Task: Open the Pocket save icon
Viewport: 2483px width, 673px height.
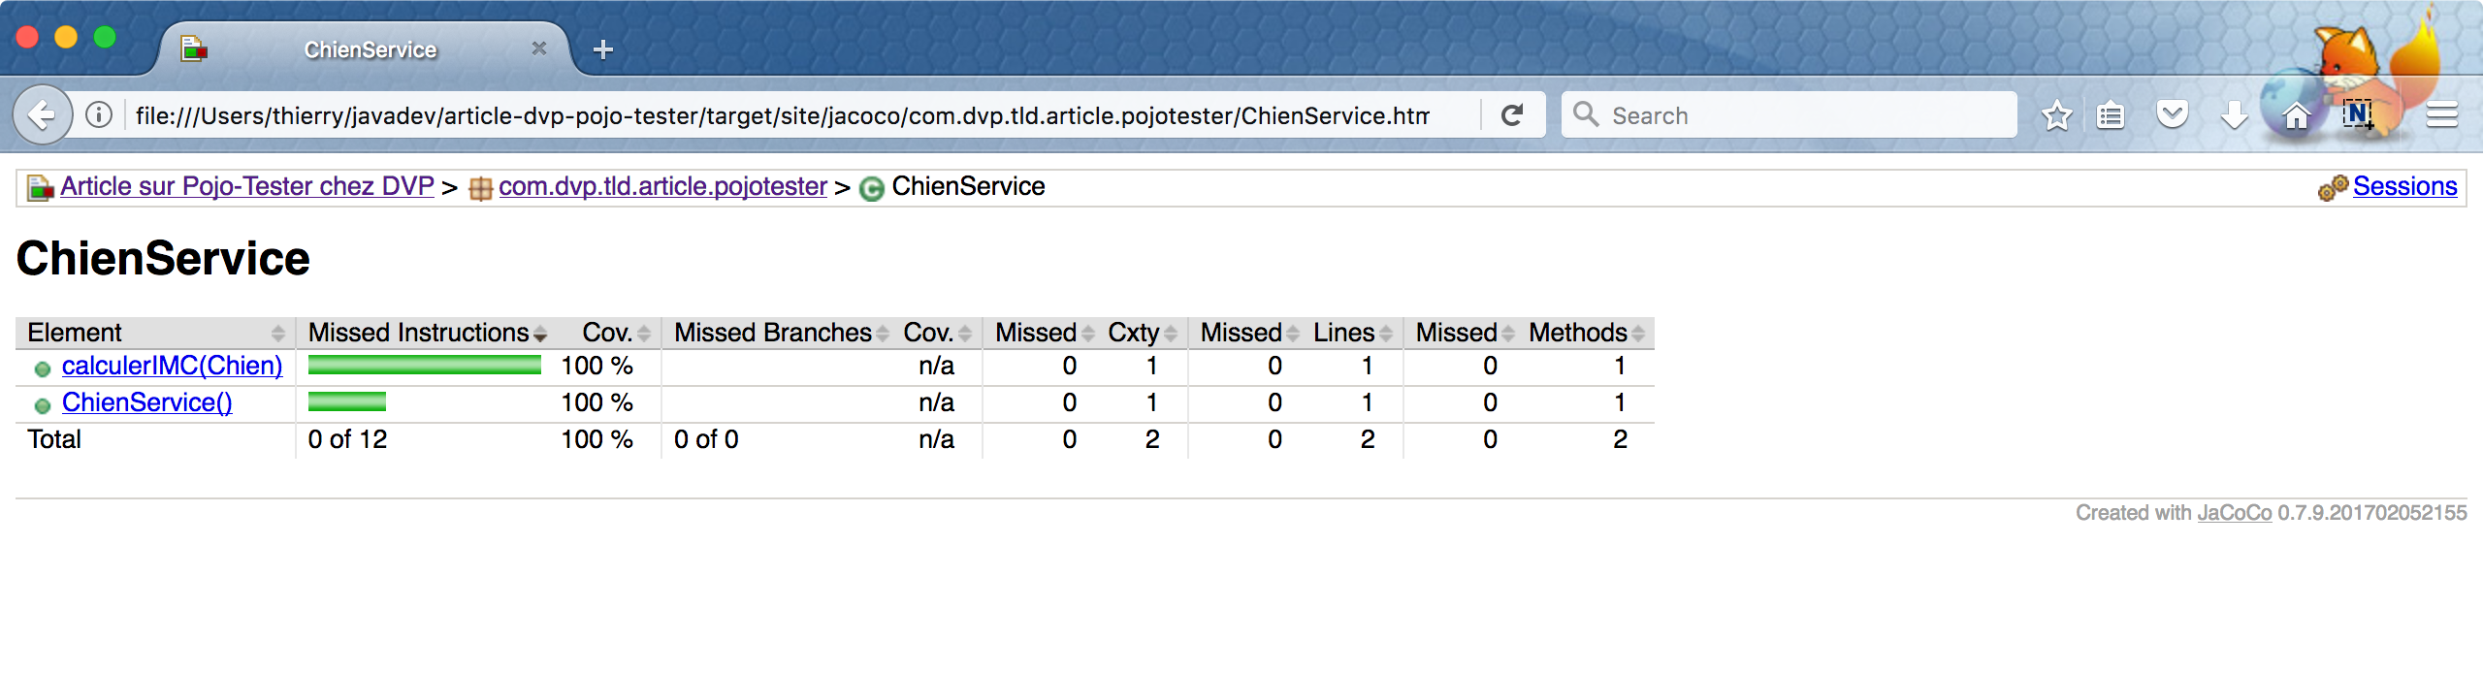Action: click(2173, 115)
